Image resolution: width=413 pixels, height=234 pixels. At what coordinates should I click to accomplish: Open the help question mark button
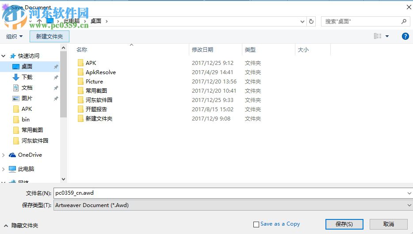pos(405,36)
